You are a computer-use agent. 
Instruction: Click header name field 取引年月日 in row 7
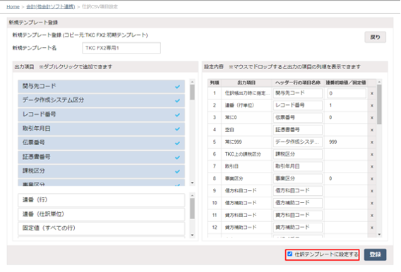coord(298,166)
